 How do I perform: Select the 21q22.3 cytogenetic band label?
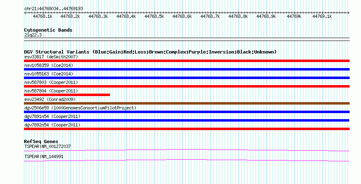[x=33, y=35]
